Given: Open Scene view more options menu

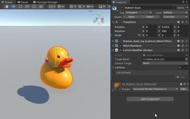Looking at the screenshot, I should pyautogui.click(x=108, y=2).
